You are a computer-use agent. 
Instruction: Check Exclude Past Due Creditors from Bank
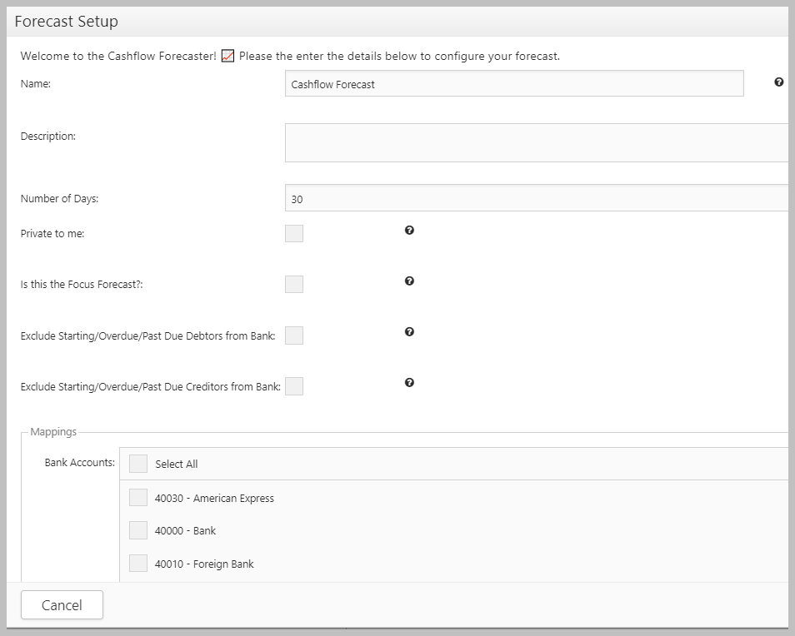[294, 386]
